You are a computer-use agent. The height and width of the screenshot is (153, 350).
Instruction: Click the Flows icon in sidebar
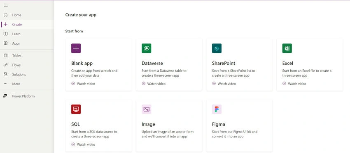[6, 65]
